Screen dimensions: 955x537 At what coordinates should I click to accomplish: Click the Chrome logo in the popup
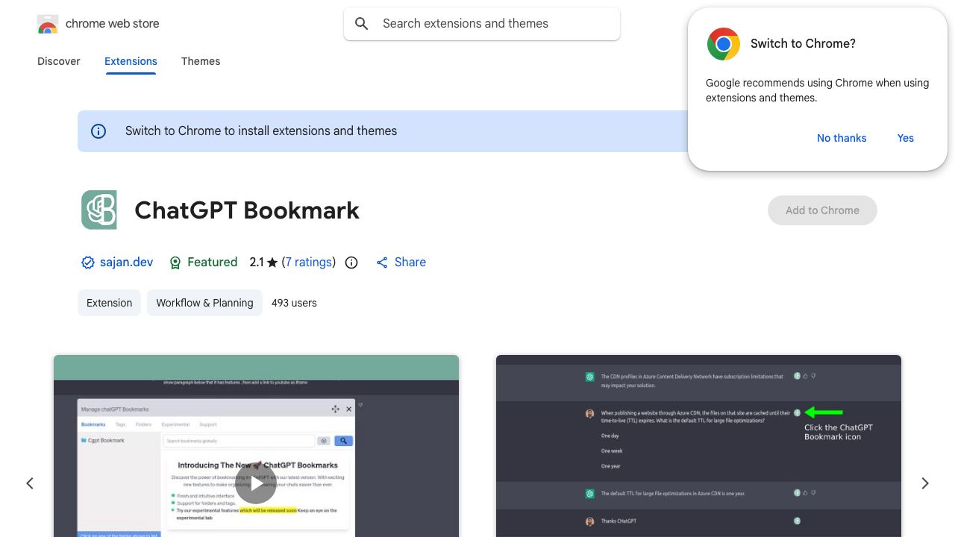click(723, 44)
